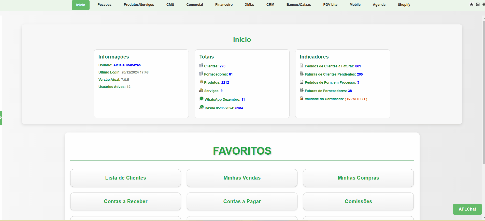
Task: Open the Produtos/Serviços menu
Action: (x=139, y=5)
